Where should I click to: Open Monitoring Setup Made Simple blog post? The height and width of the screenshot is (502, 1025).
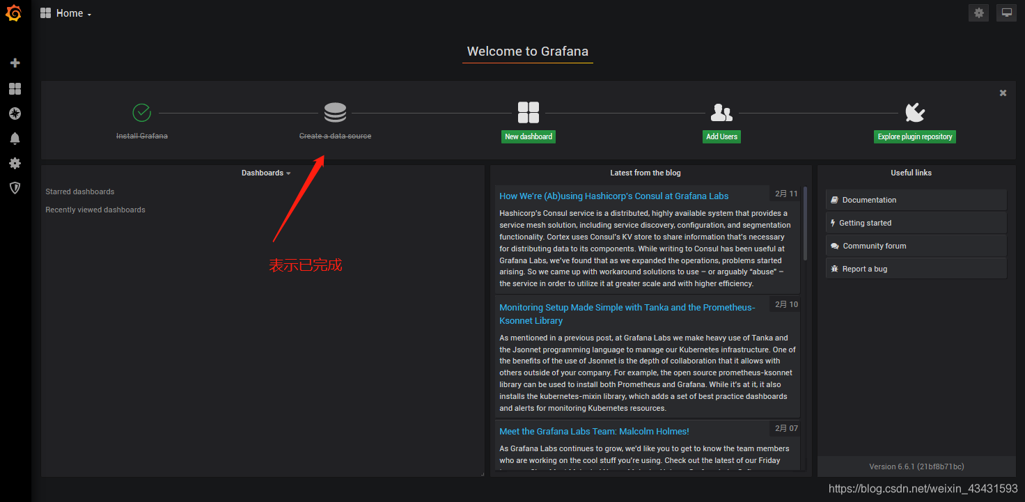[627, 314]
